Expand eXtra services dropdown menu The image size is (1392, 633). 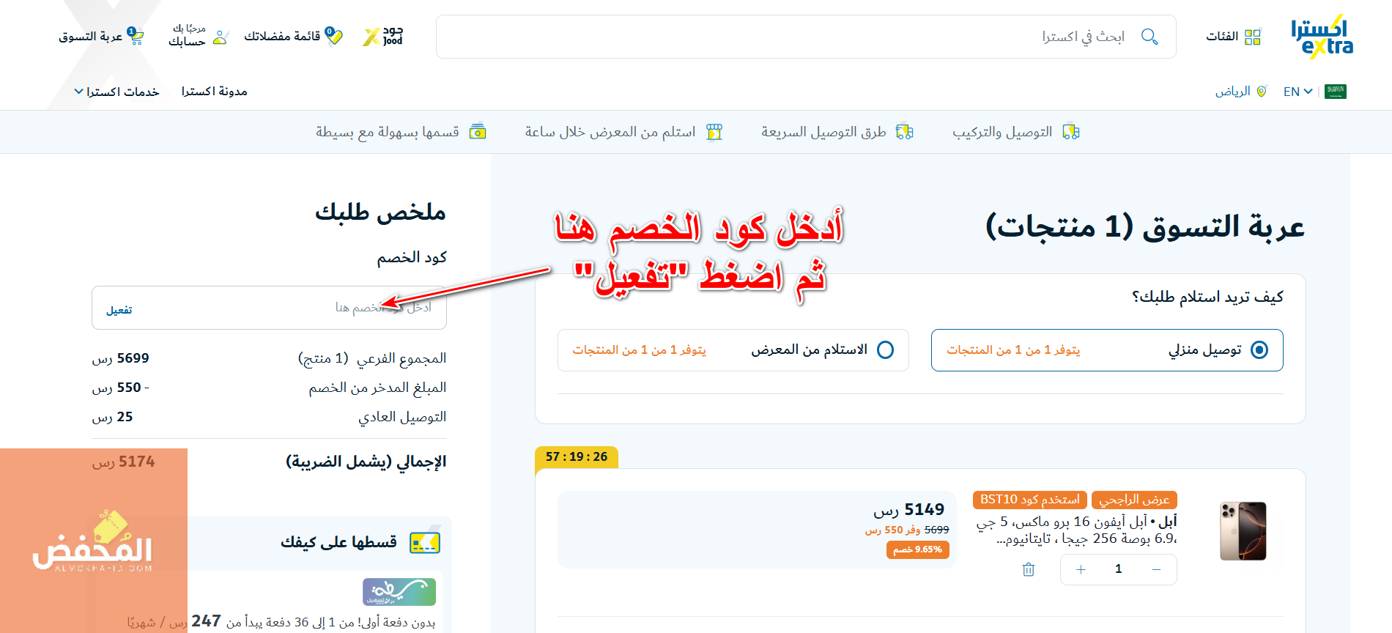pos(116,92)
